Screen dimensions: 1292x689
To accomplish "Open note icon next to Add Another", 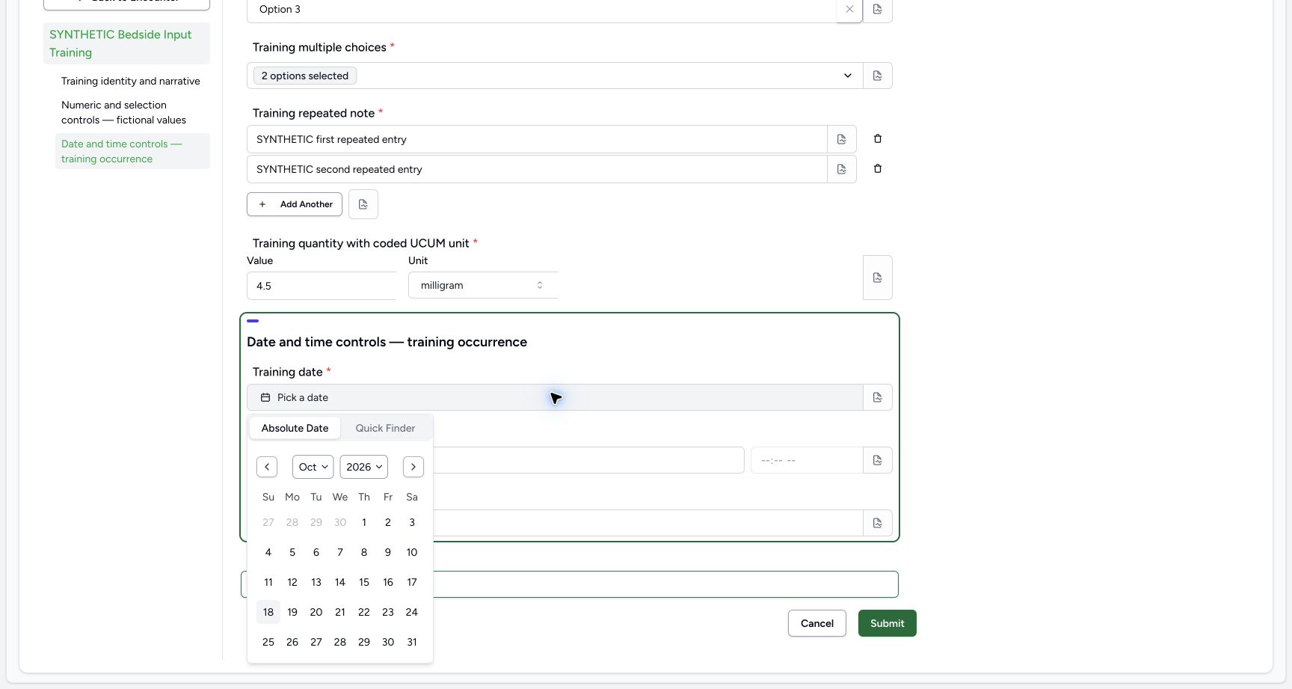I will click(x=363, y=204).
